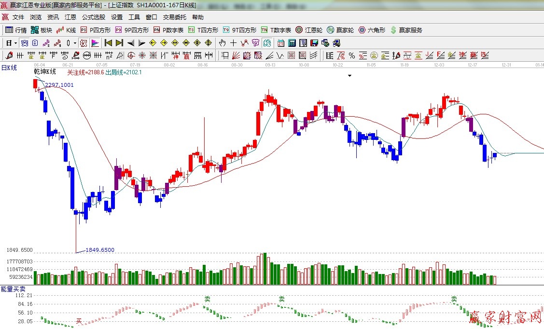
Task: Open the 交易委托 menu
Action: click(174, 17)
